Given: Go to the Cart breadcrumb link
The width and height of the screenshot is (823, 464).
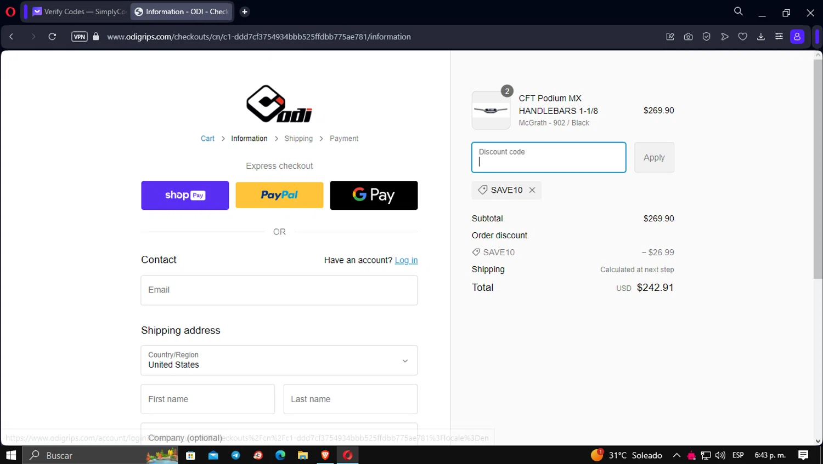Looking at the screenshot, I should coord(207,139).
